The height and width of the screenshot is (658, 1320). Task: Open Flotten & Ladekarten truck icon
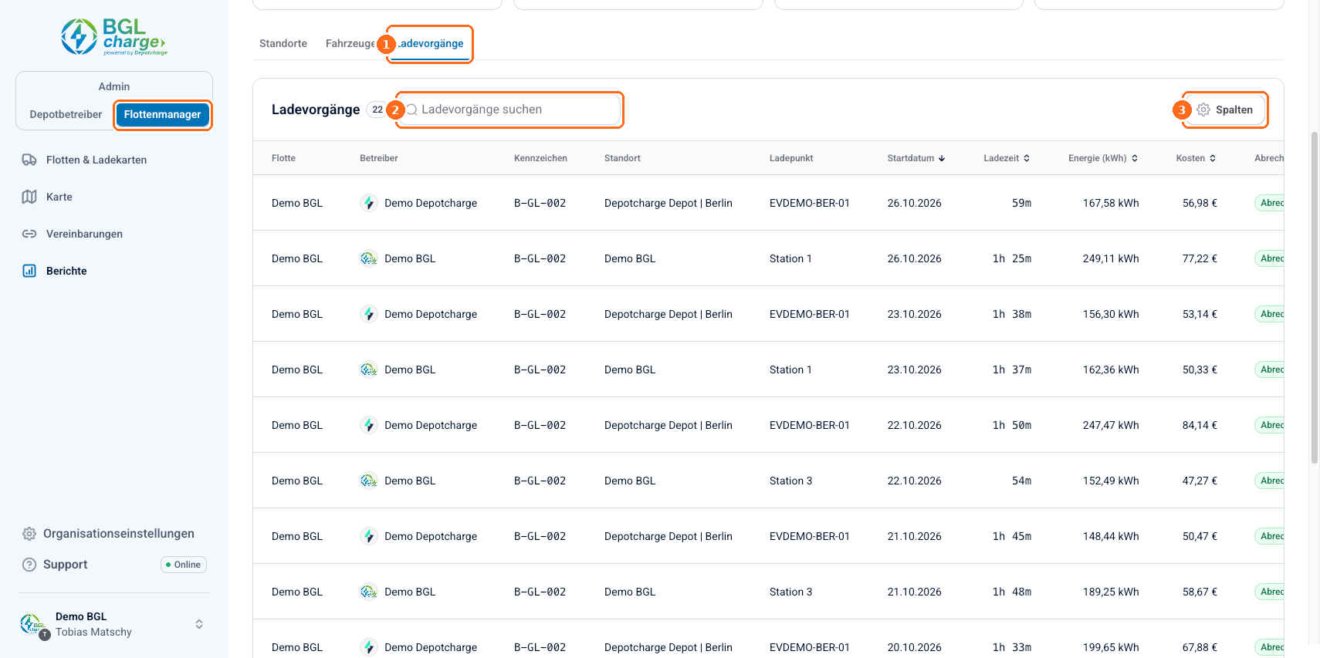[x=29, y=160]
